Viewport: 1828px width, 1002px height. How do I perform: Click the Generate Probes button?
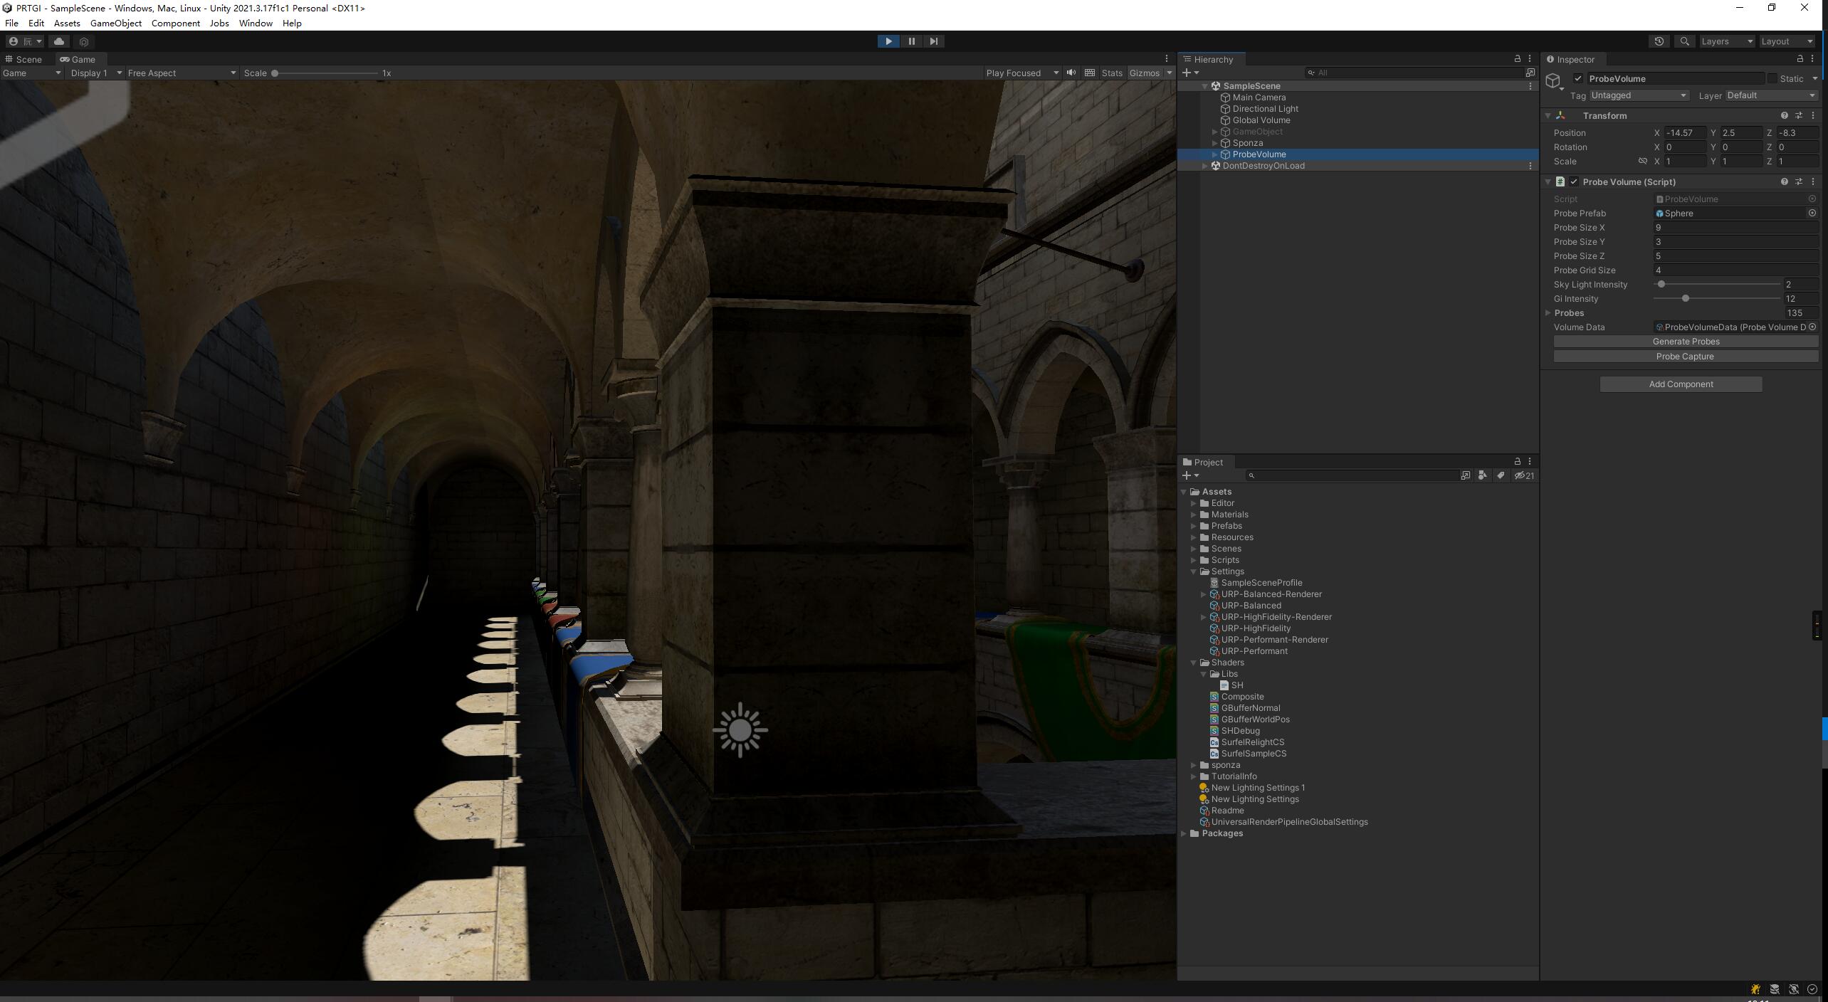pos(1686,342)
